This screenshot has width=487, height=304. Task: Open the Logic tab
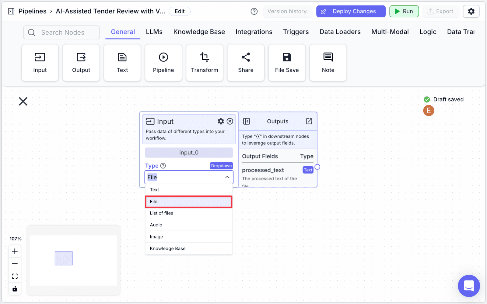coord(428,32)
